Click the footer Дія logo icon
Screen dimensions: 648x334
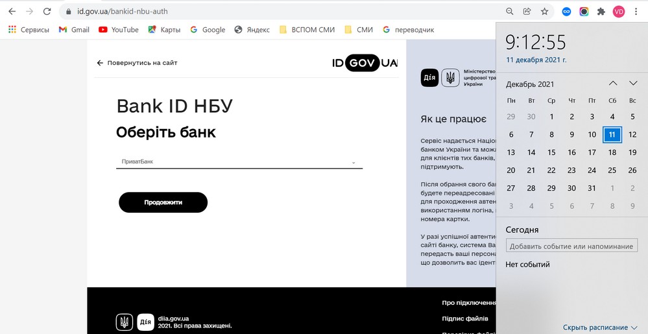(x=145, y=322)
